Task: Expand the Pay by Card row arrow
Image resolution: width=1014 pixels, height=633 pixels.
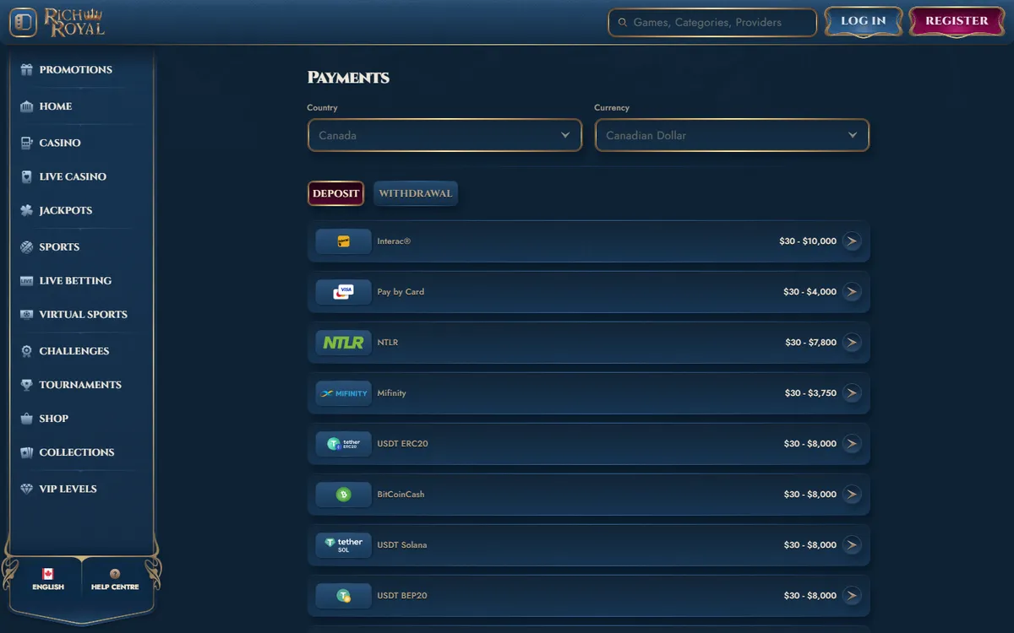Action: [x=852, y=292]
